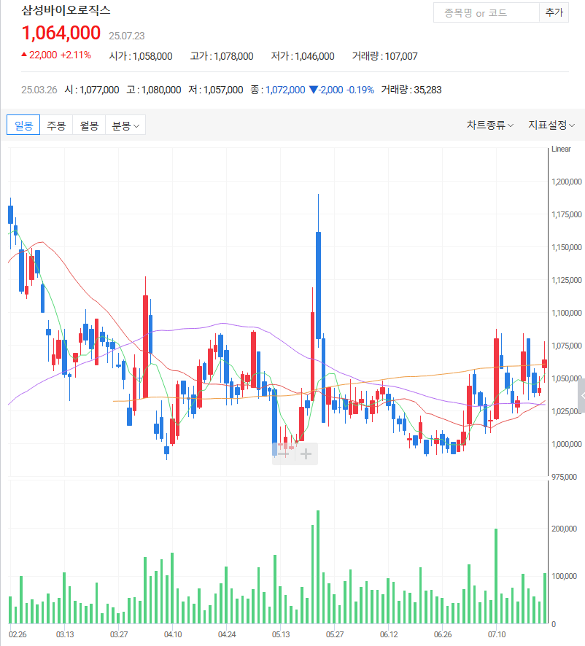Click the 1,100,000 price axis label
This screenshot has height=646, width=585.
pyautogui.click(x=567, y=313)
